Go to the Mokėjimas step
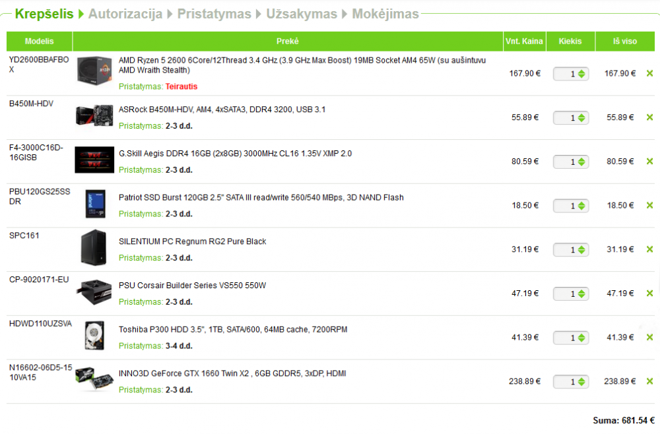The image size is (660, 434). [x=385, y=14]
